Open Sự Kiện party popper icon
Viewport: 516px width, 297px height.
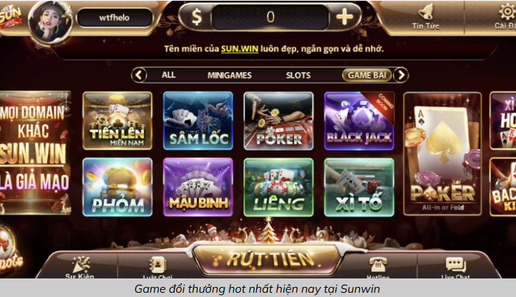pyautogui.click(x=81, y=264)
